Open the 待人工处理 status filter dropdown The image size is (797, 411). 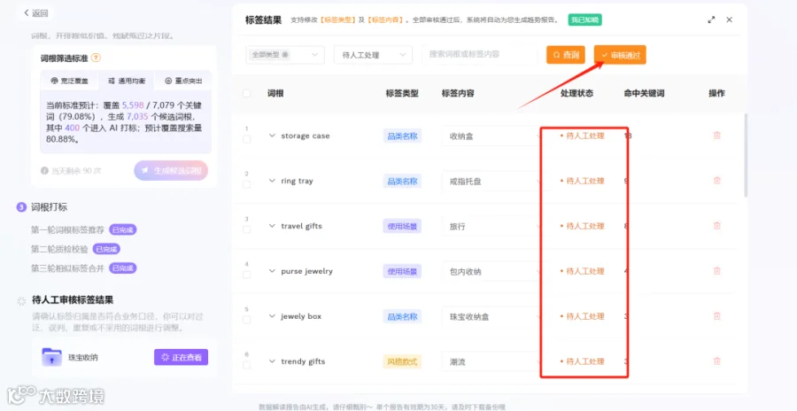click(x=373, y=55)
